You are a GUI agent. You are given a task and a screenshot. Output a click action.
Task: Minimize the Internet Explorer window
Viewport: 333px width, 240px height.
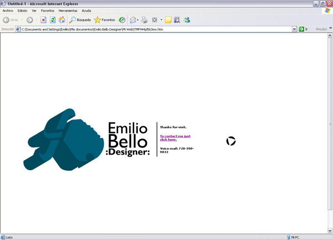(x=316, y=4)
